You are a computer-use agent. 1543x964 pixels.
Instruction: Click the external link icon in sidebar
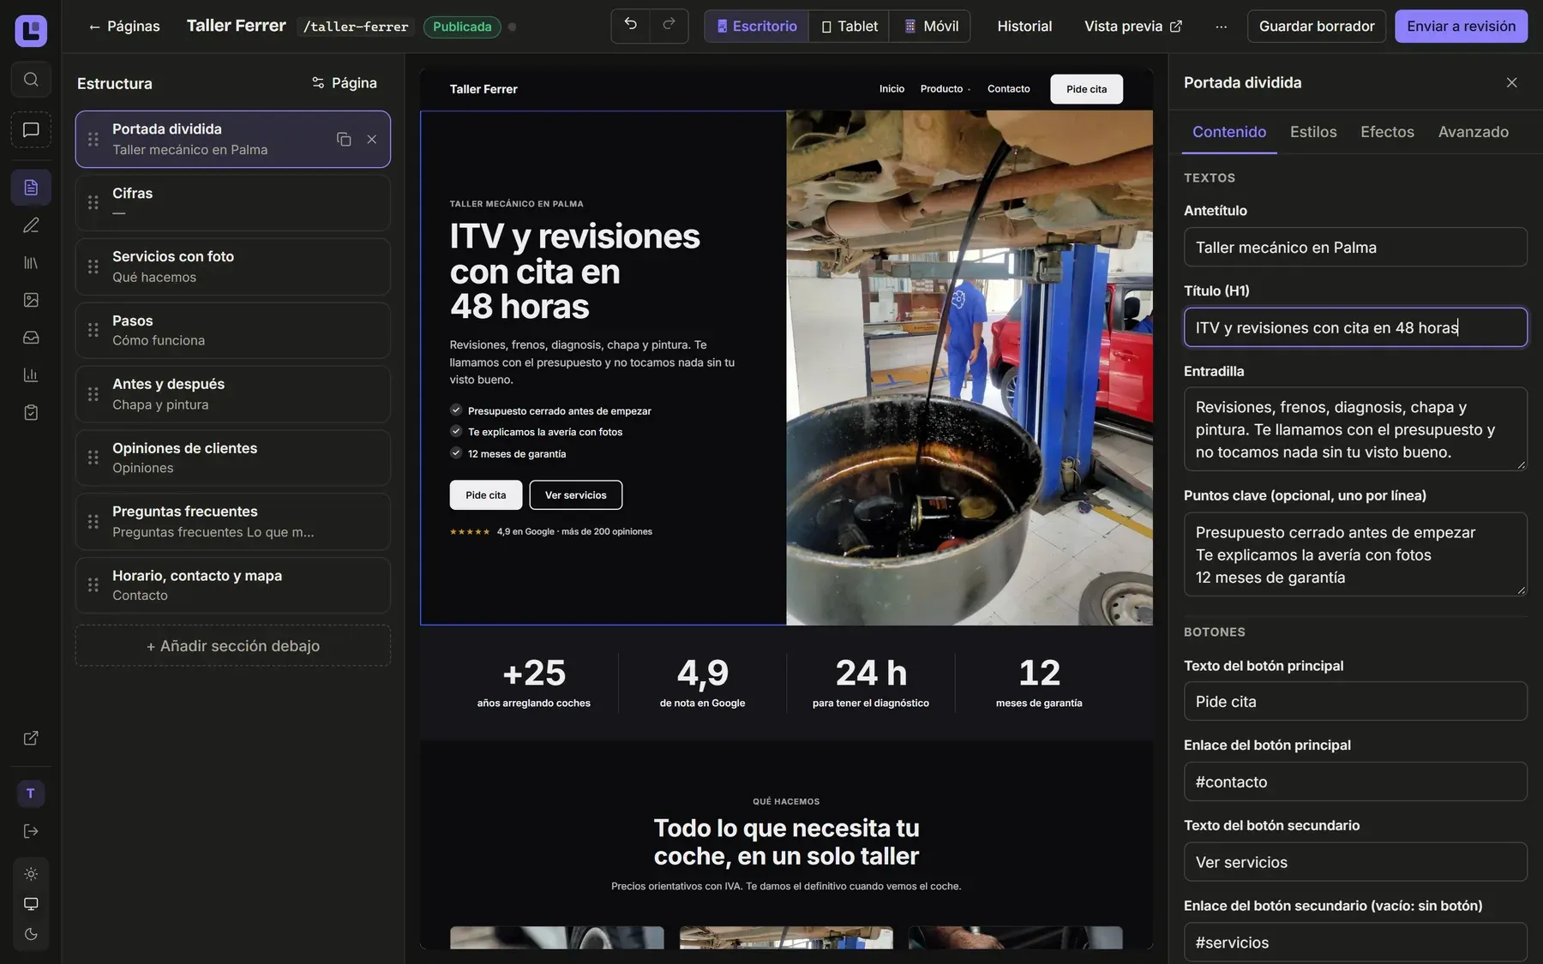coord(31,739)
